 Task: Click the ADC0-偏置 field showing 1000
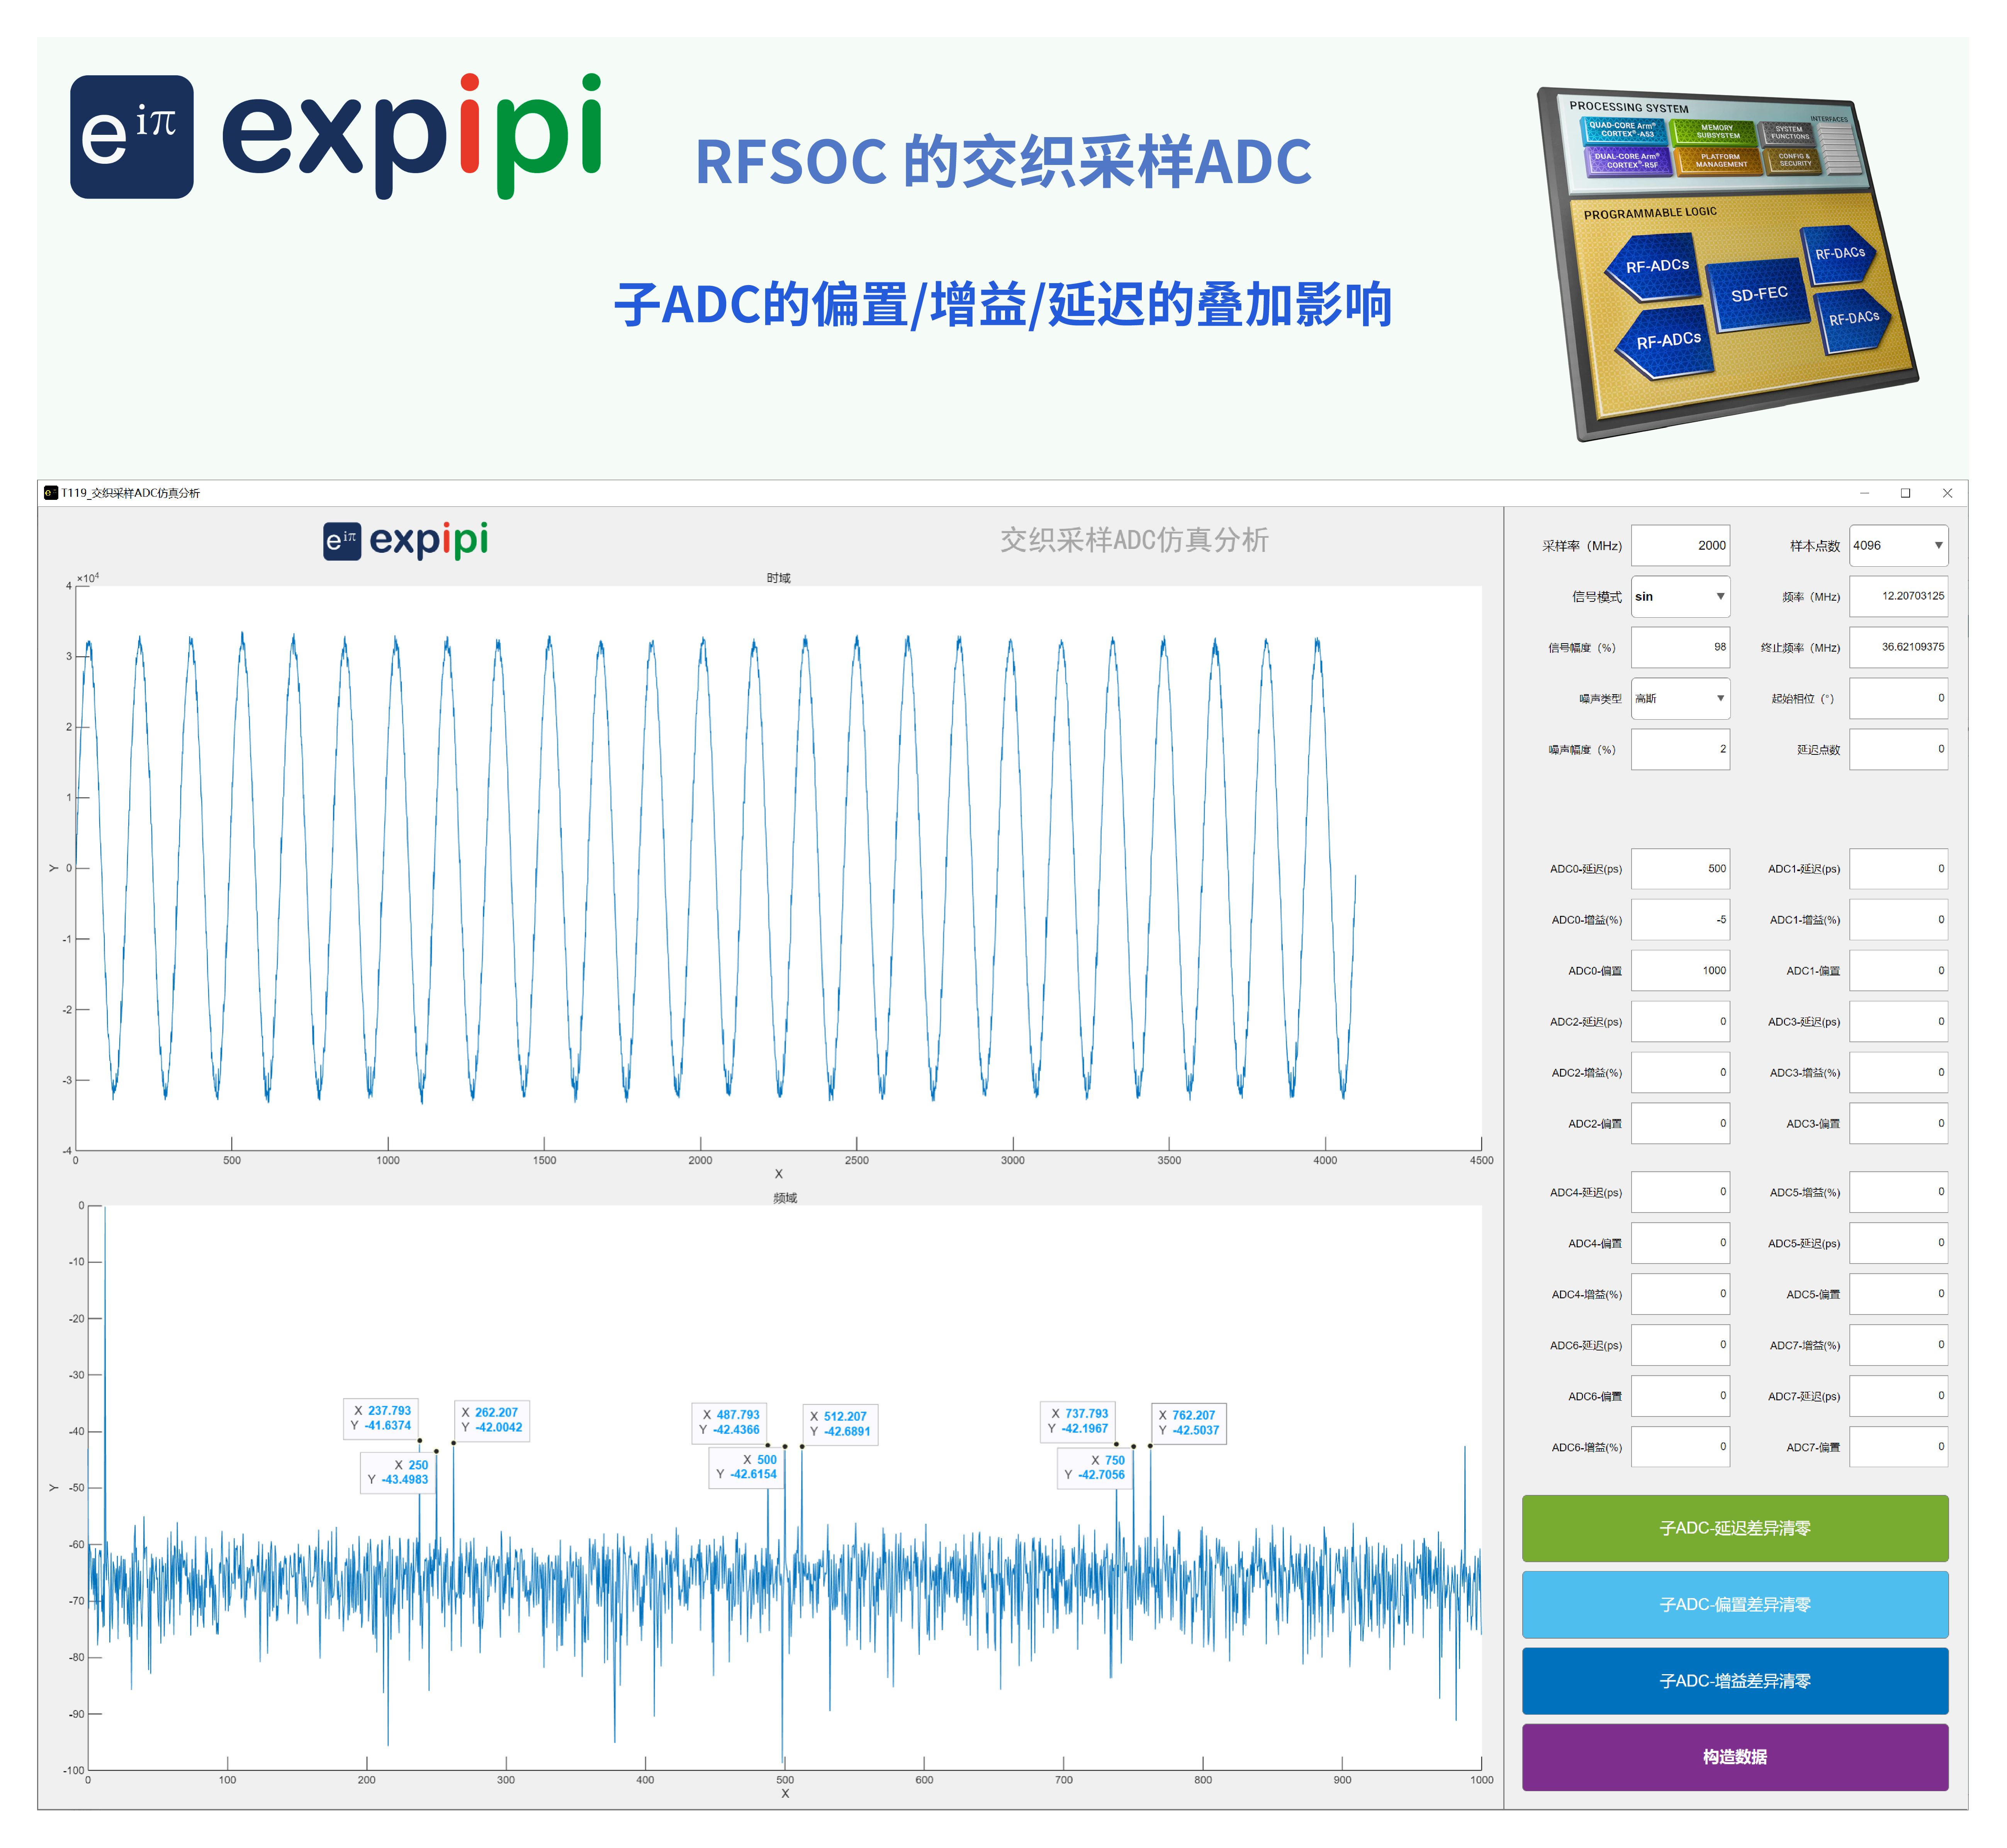tap(1680, 971)
